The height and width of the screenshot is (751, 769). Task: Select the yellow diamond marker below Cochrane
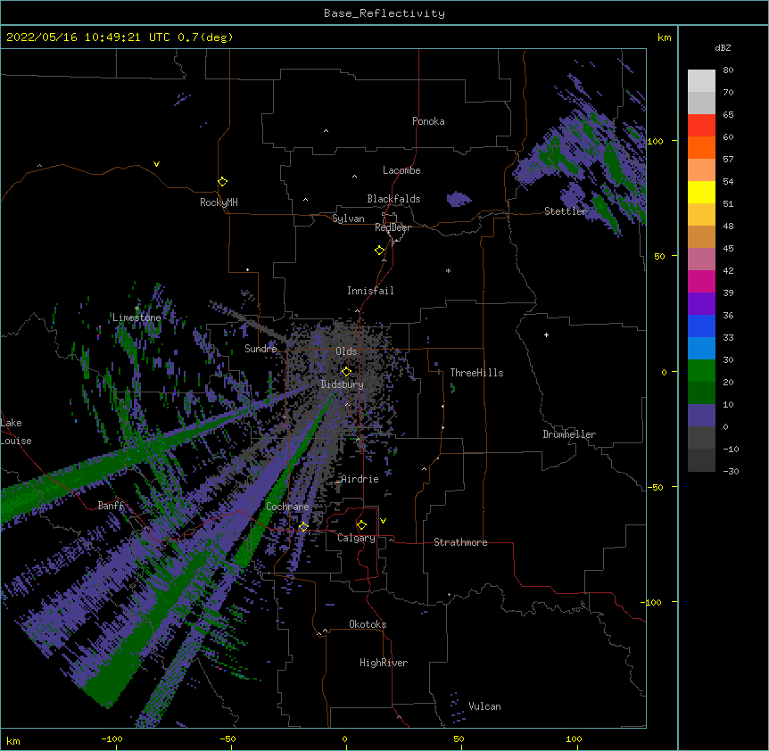pos(303,527)
